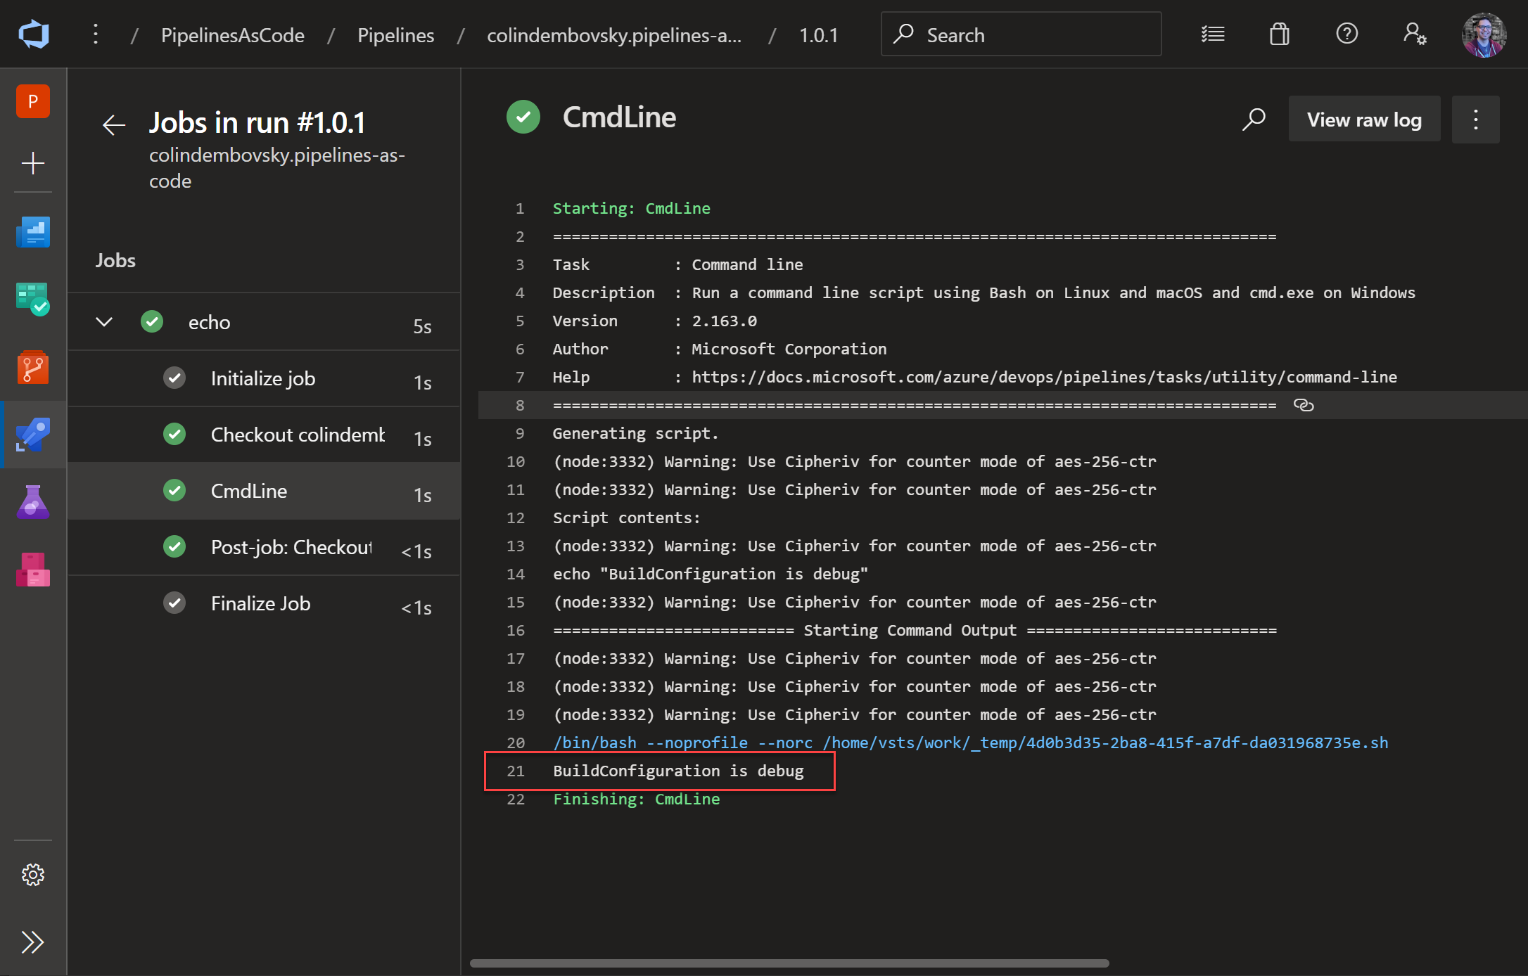Open the Help question mark icon

(1346, 34)
